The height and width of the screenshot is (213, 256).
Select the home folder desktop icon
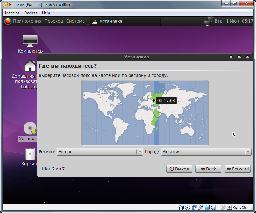click(x=30, y=66)
